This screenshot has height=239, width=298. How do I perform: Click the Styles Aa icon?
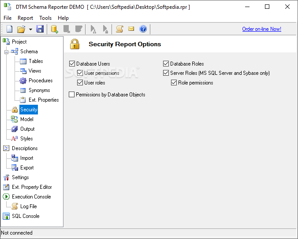pos(15,139)
